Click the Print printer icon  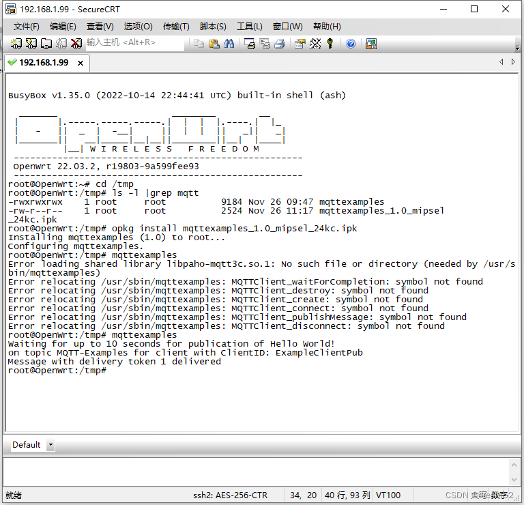279,44
